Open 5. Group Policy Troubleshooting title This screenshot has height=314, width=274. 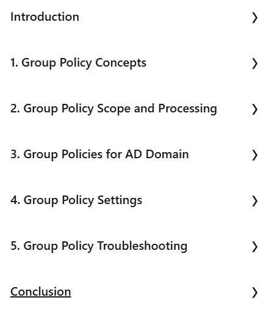99,246
